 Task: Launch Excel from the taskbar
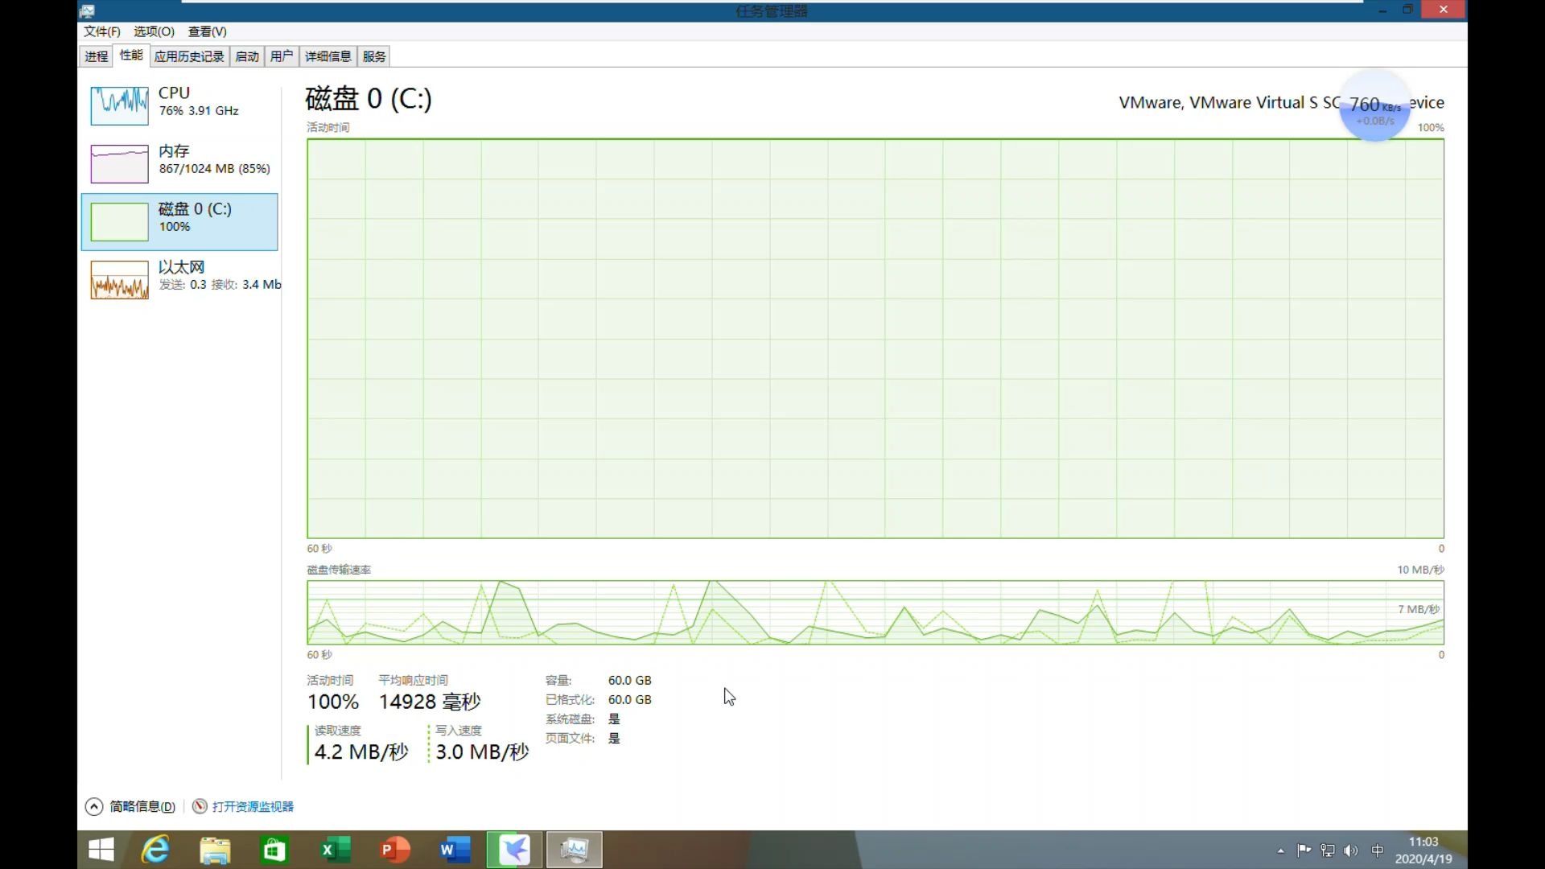[334, 850]
